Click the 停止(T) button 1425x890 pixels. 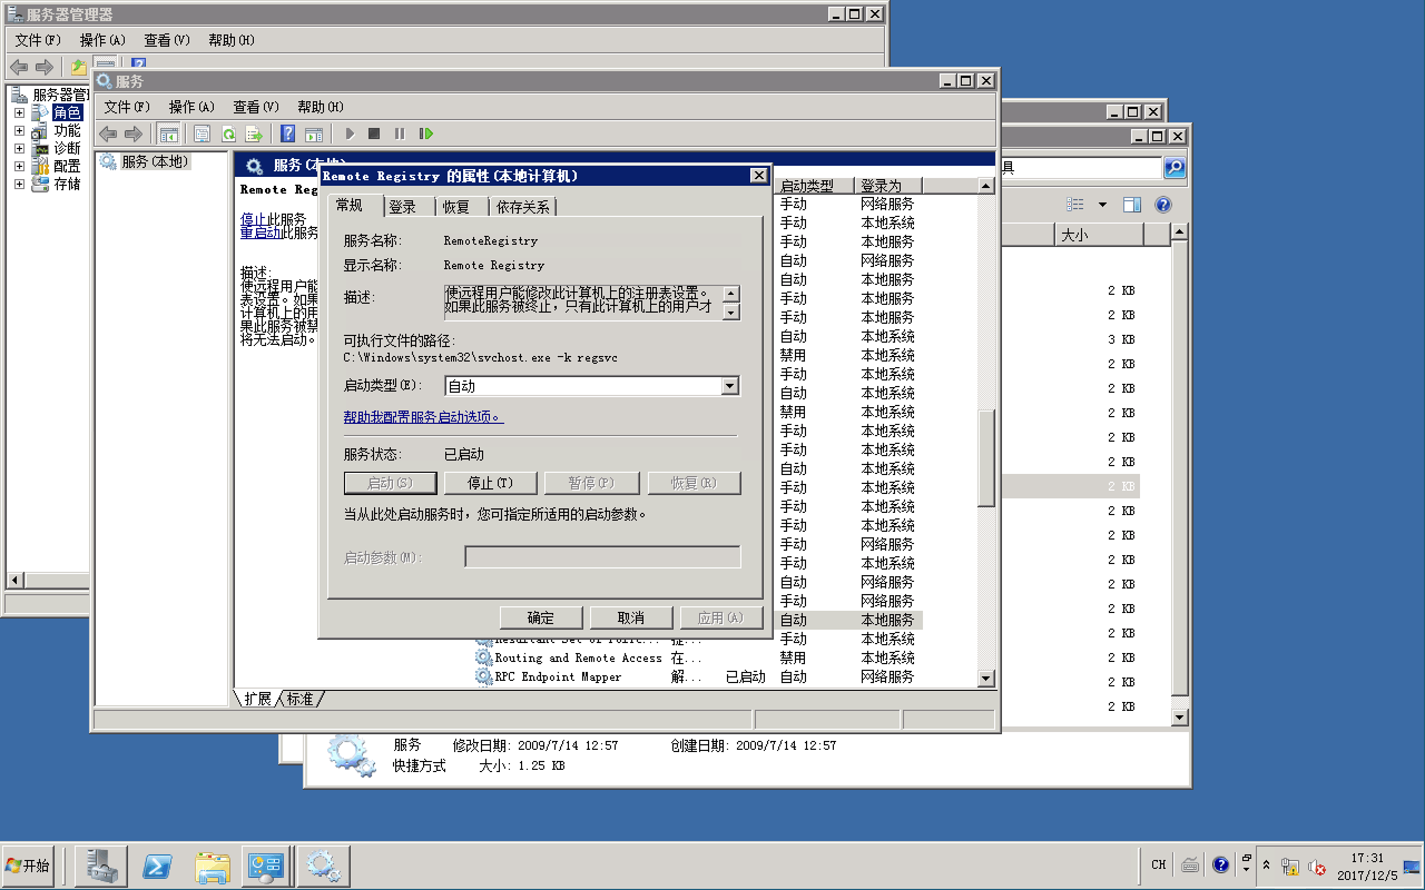(x=490, y=483)
